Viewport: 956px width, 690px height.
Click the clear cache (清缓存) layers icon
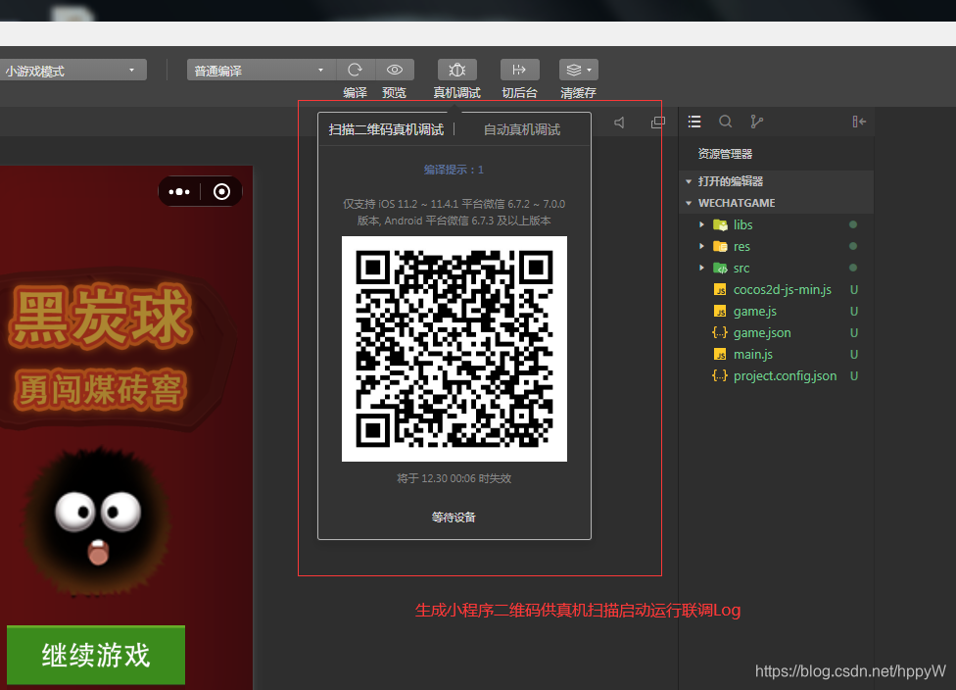click(573, 70)
